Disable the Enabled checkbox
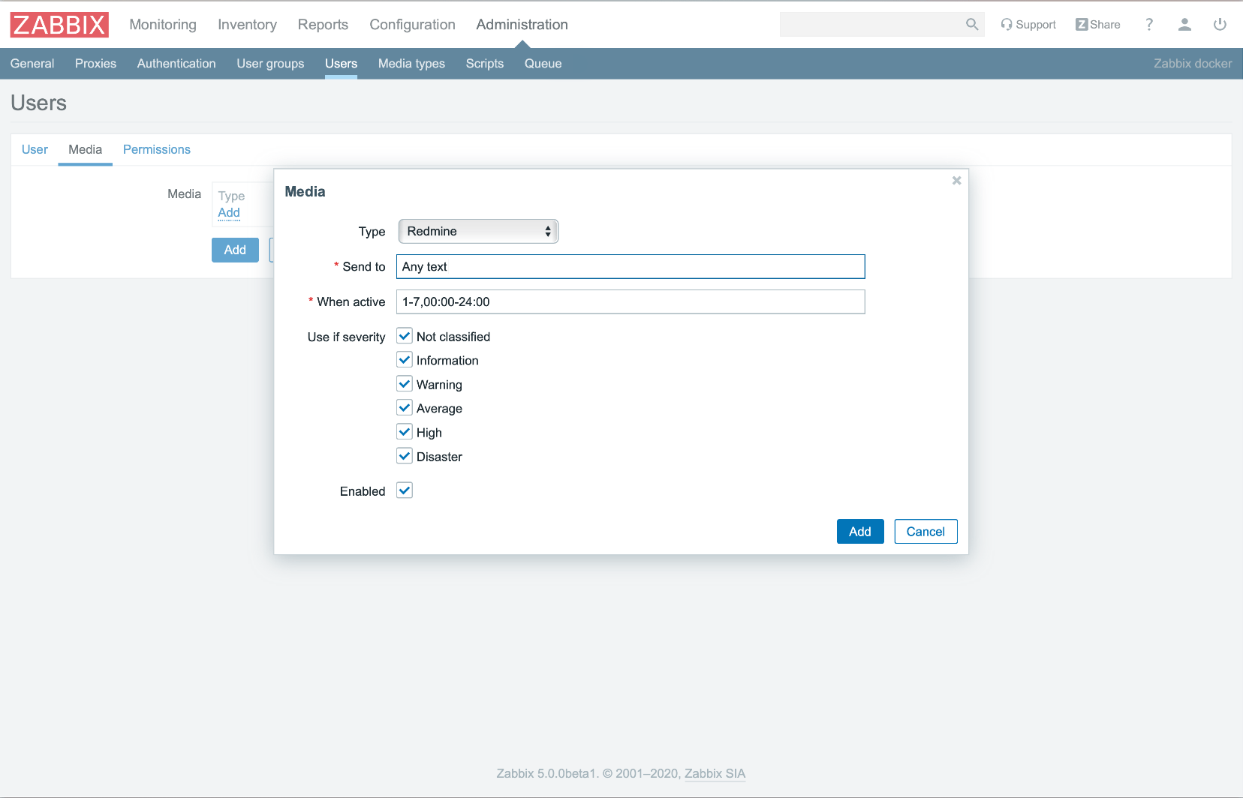Screen dimensions: 1243x798 tap(405, 490)
